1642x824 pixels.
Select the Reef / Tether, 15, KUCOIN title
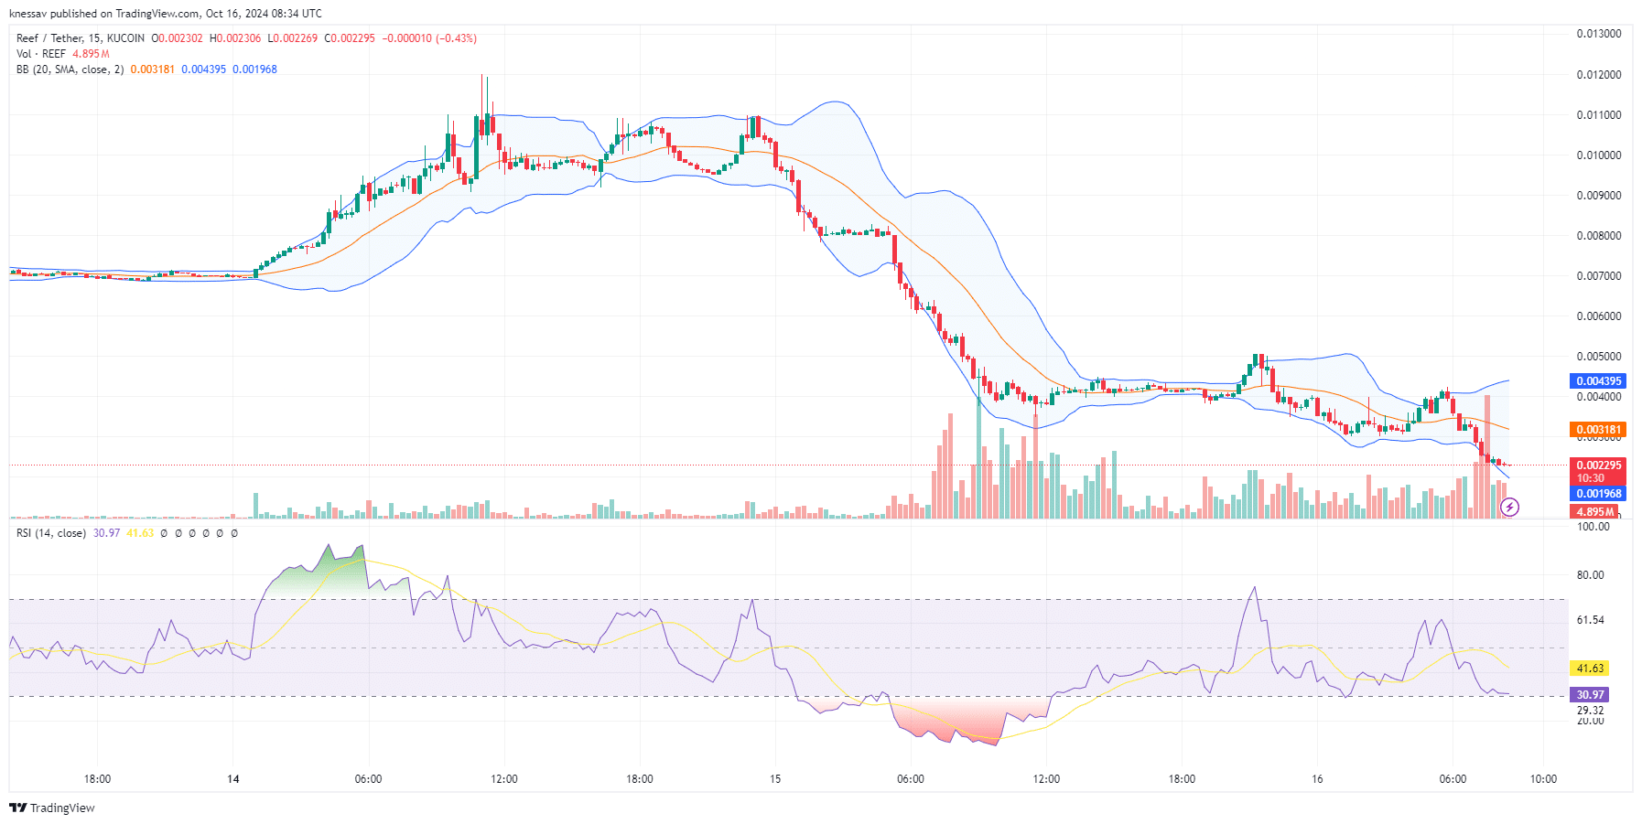tap(81, 38)
